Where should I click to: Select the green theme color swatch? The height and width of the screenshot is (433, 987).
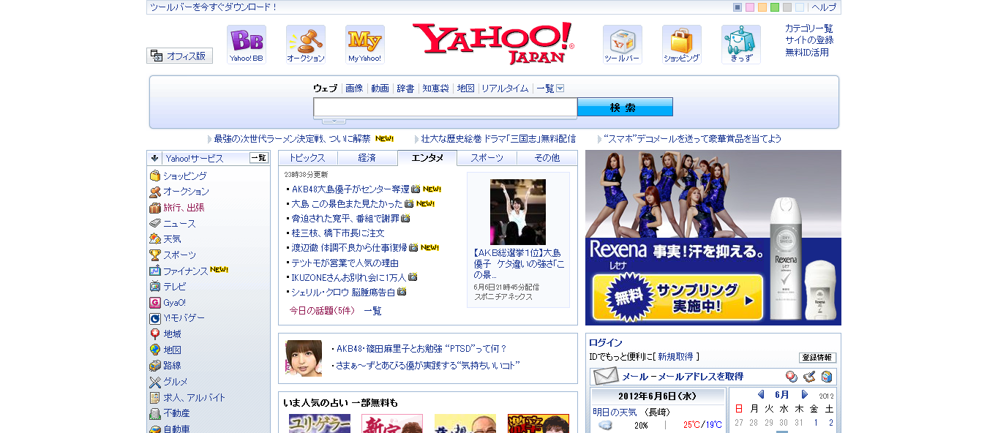click(775, 7)
